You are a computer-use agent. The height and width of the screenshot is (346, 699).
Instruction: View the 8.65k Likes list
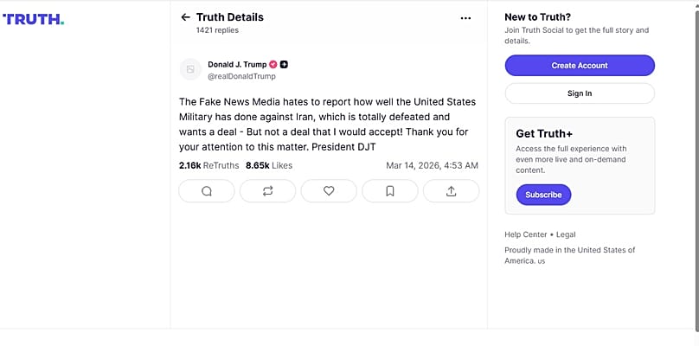coord(269,165)
